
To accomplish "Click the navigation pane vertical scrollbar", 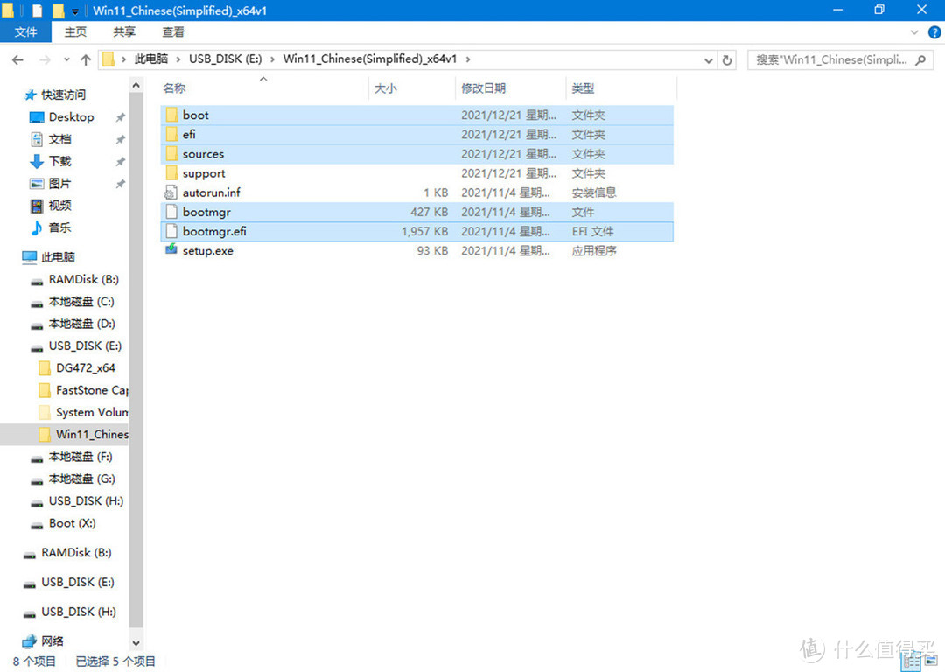I will point(136,350).
